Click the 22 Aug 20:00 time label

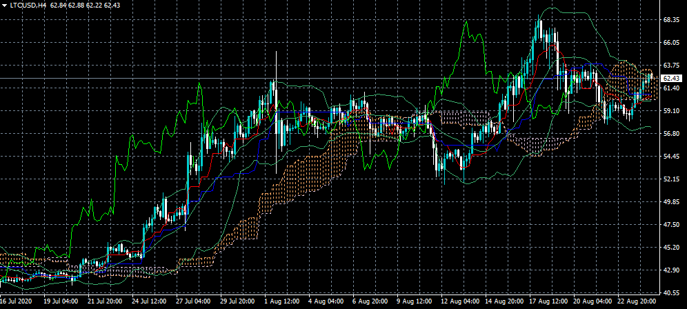[x=636, y=301]
